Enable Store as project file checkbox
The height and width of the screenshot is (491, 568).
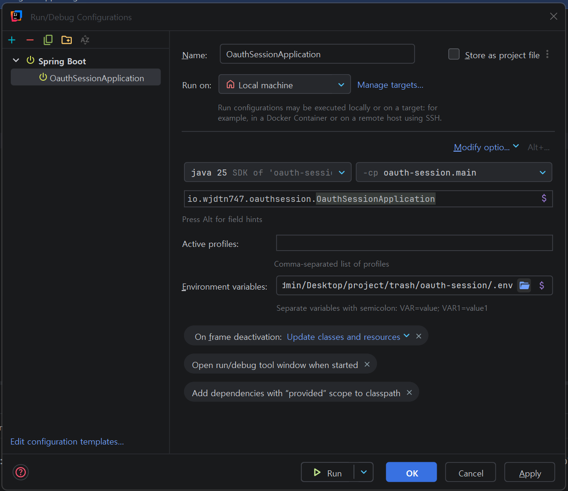(x=454, y=54)
